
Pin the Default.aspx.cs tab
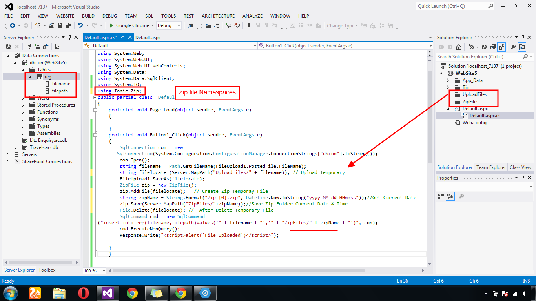click(123, 38)
